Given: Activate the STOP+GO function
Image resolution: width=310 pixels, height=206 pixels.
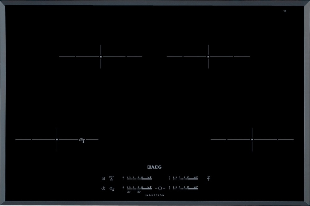Looking at the screenshot, I should click(x=111, y=178).
